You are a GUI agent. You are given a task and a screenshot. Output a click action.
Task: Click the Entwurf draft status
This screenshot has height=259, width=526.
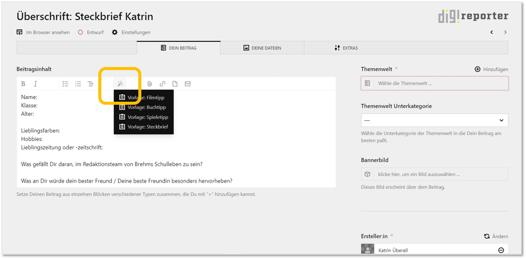click(x=91, y=32)
